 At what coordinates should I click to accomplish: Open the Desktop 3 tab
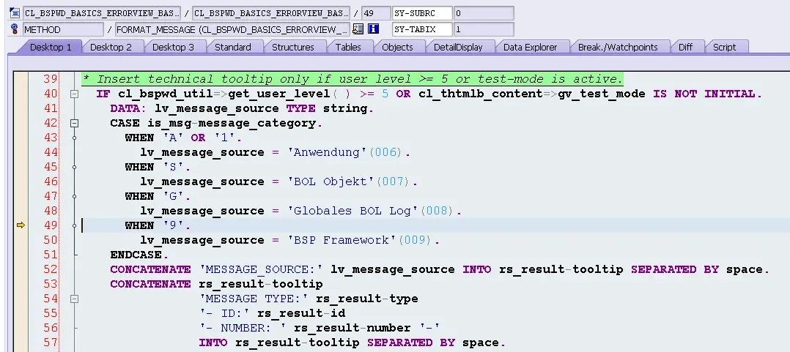point(173,48)
